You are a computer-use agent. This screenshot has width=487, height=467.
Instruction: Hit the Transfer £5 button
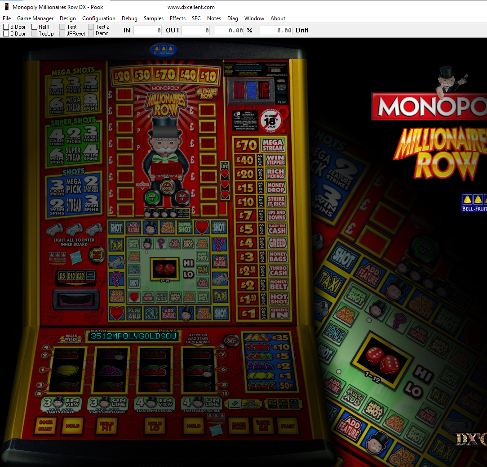(263, 425)
